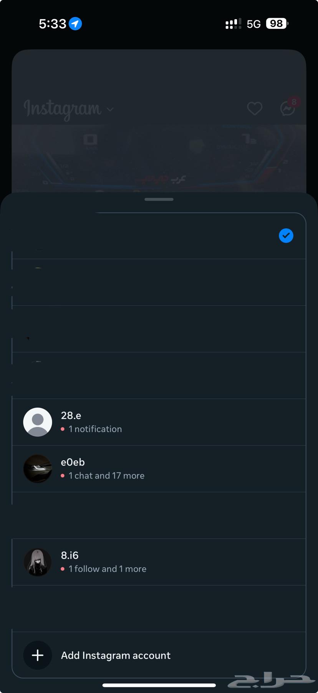The image size is (318, 693).
Task: Tap the e0eb car headlight avatar
Action: click(x=38, y=469)
